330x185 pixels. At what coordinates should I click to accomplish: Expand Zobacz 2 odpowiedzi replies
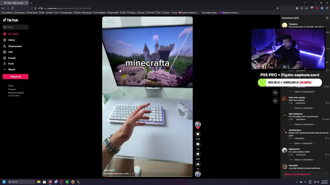click(x=304, y=160)
